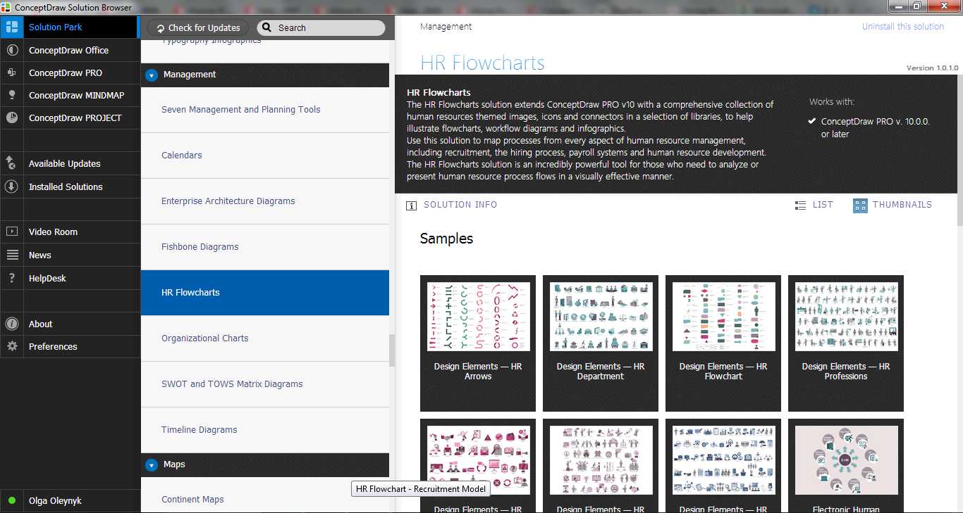
Task: Select Continent Maps solution
Action: click(265, 495)
